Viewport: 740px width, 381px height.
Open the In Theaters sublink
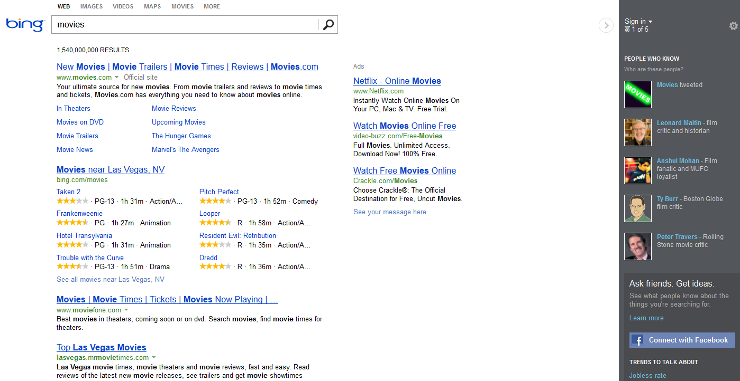pos(74,109)
